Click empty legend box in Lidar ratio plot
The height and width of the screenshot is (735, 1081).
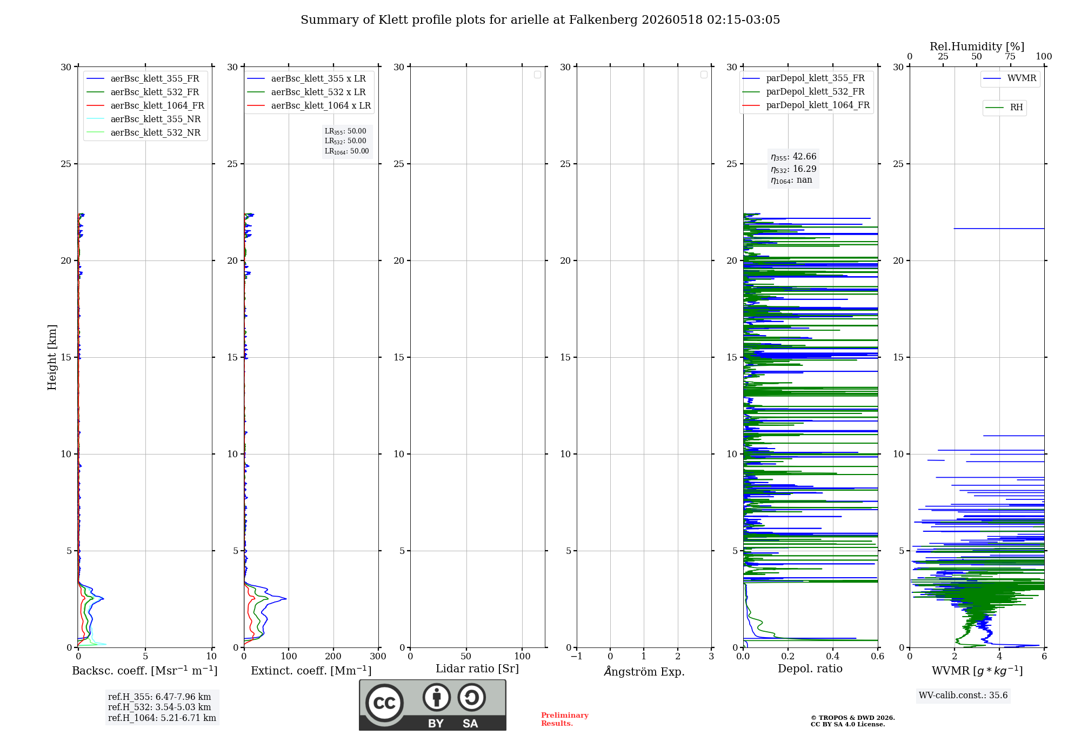pos(537,75)
